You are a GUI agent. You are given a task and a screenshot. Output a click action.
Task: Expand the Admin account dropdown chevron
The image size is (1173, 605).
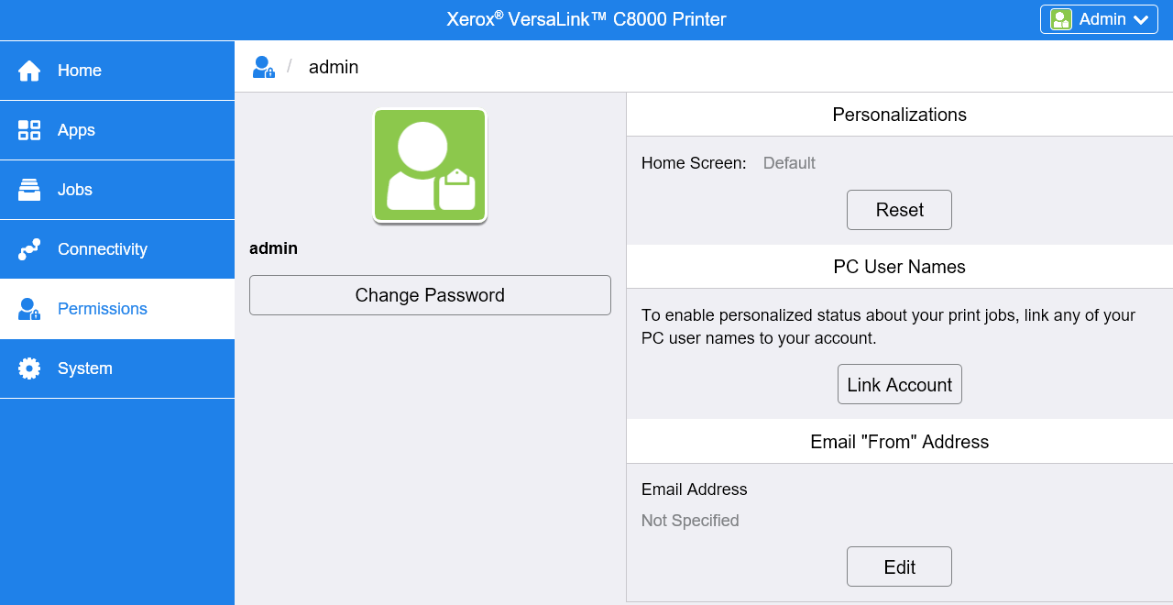coord(1141,19)
